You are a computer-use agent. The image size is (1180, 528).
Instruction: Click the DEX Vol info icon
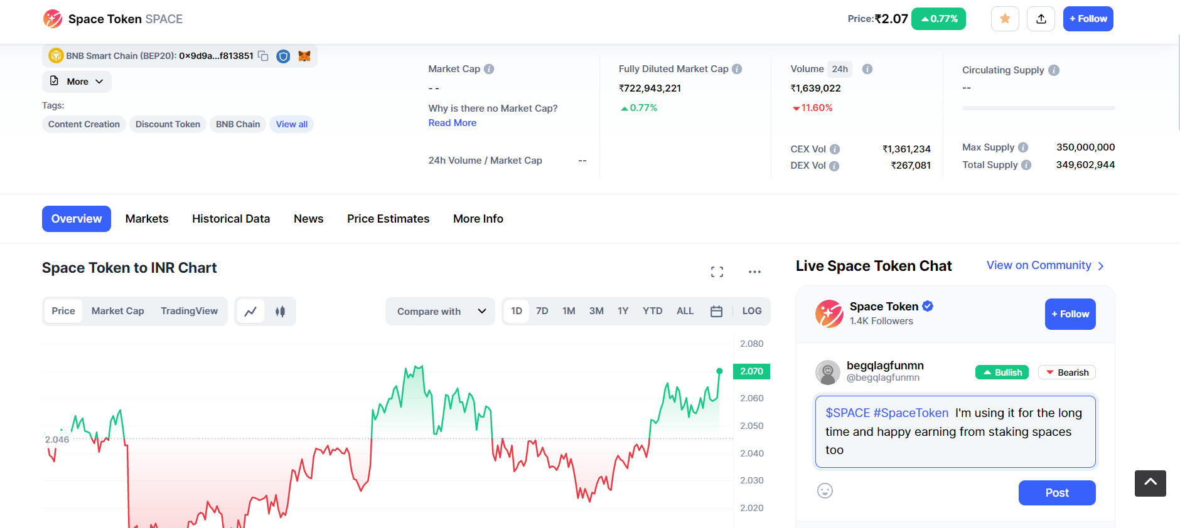(834, 166)
